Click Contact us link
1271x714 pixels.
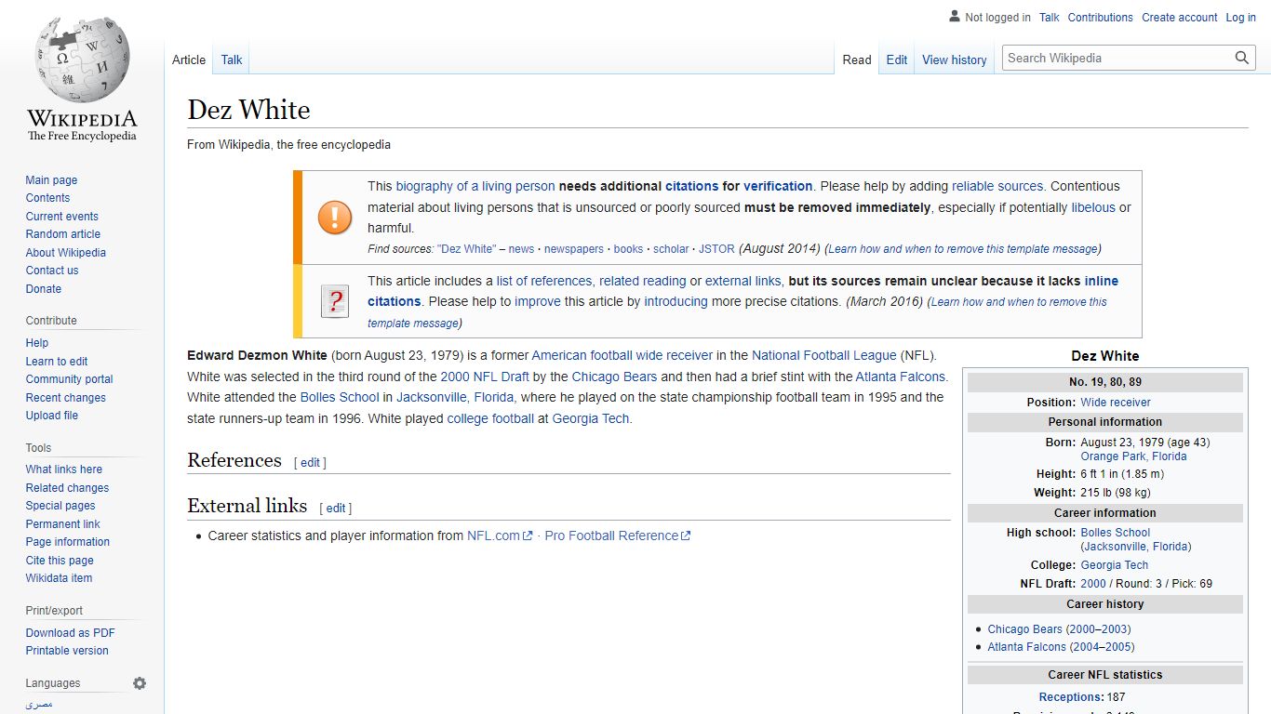coord(52,271)
